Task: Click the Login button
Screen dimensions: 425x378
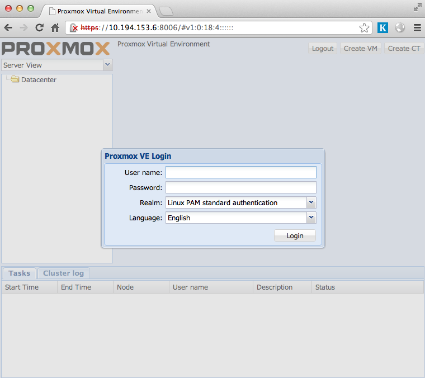Action: [295, 236]
